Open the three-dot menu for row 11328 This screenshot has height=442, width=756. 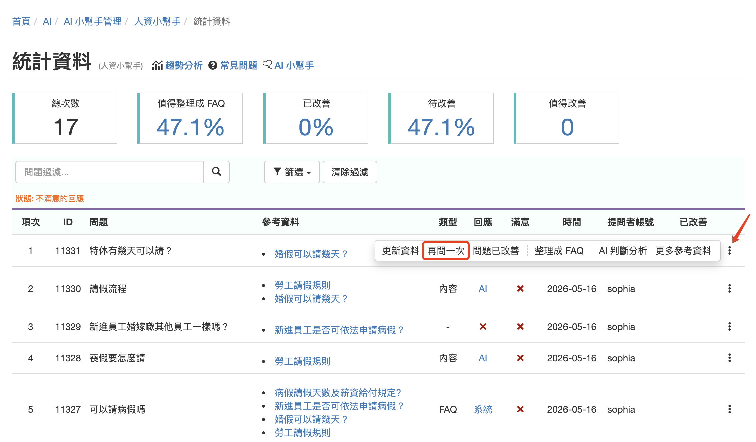tap(729, 358)
